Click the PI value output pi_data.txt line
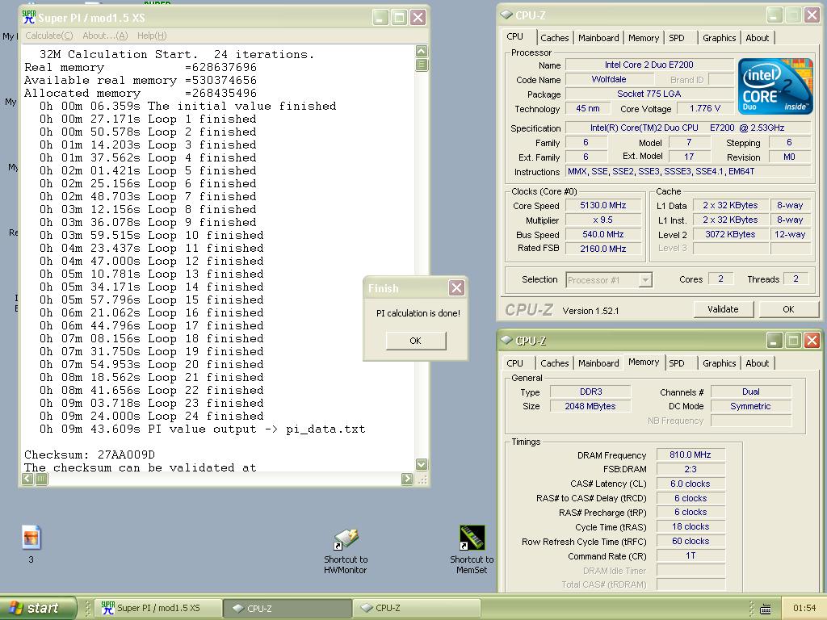This screenshot has height=620, width=827. click(202, 429)
